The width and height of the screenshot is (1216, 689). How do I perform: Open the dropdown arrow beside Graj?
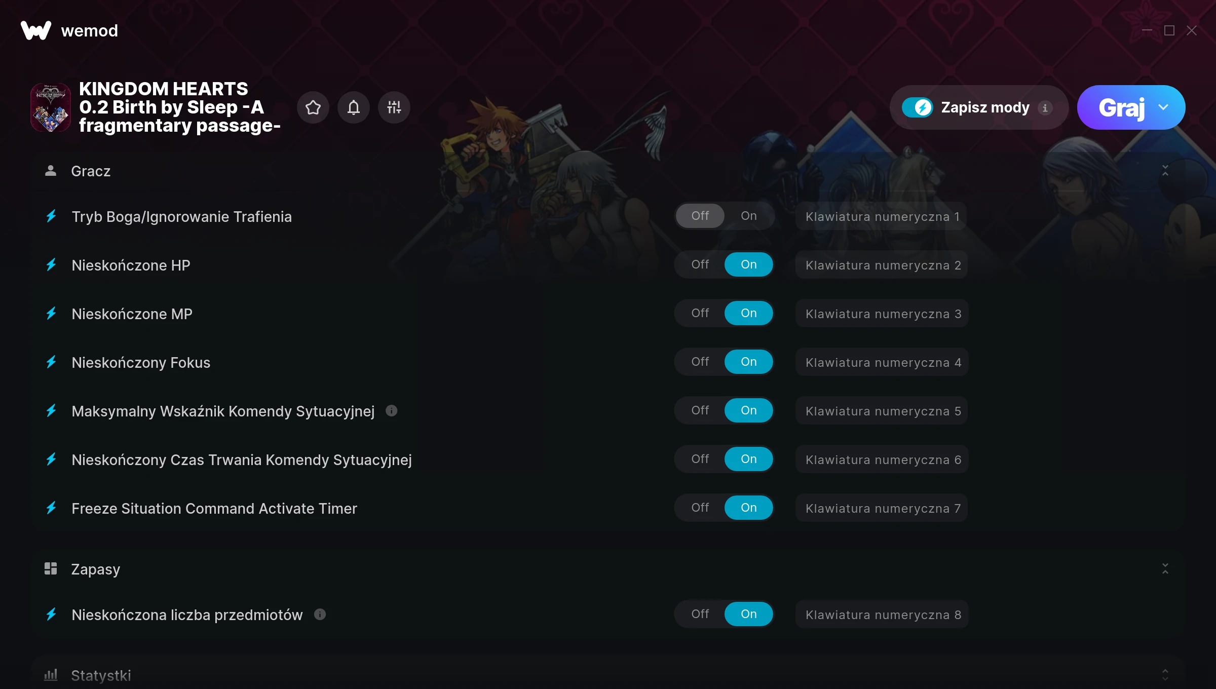[1163, 107]
